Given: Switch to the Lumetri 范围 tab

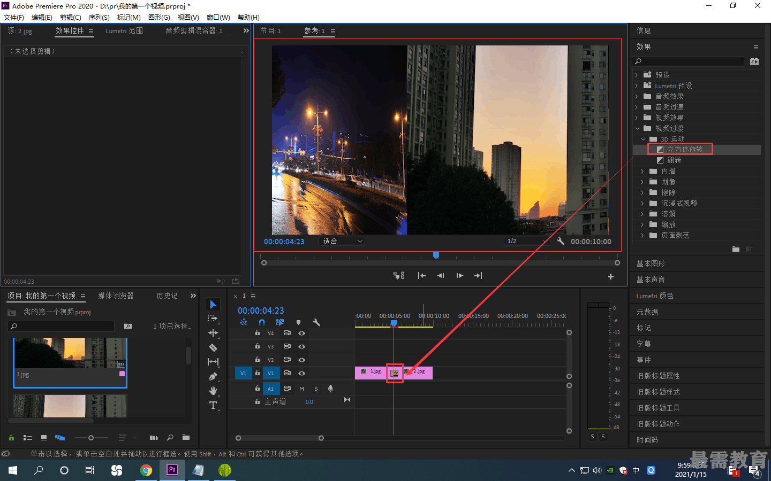Looking at the screenshot, I should click(124, 31).
